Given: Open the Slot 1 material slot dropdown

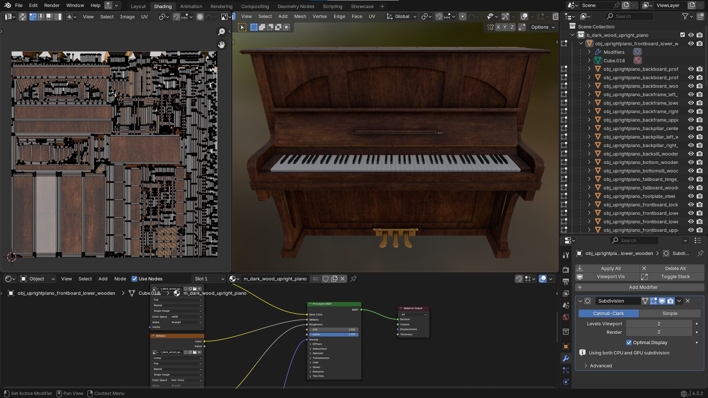Looking at the screenshot, I should 208,279.
